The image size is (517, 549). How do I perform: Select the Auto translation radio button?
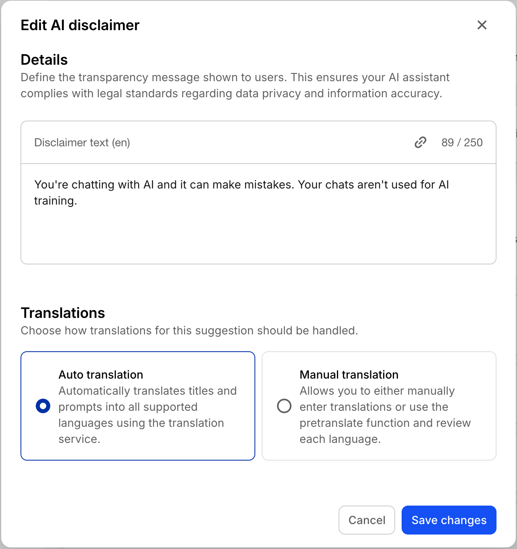coord(43,406)
